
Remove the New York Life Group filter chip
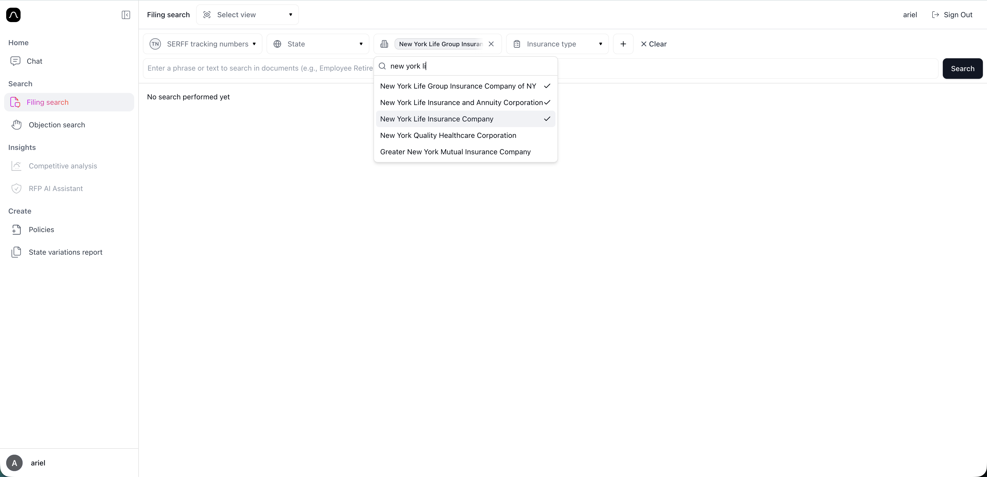(x=492, y=44)
